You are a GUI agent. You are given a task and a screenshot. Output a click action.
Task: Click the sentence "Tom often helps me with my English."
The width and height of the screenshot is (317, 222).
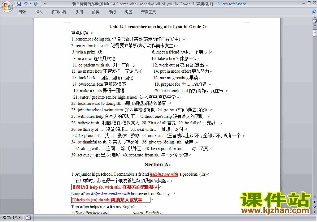[104, 207]
